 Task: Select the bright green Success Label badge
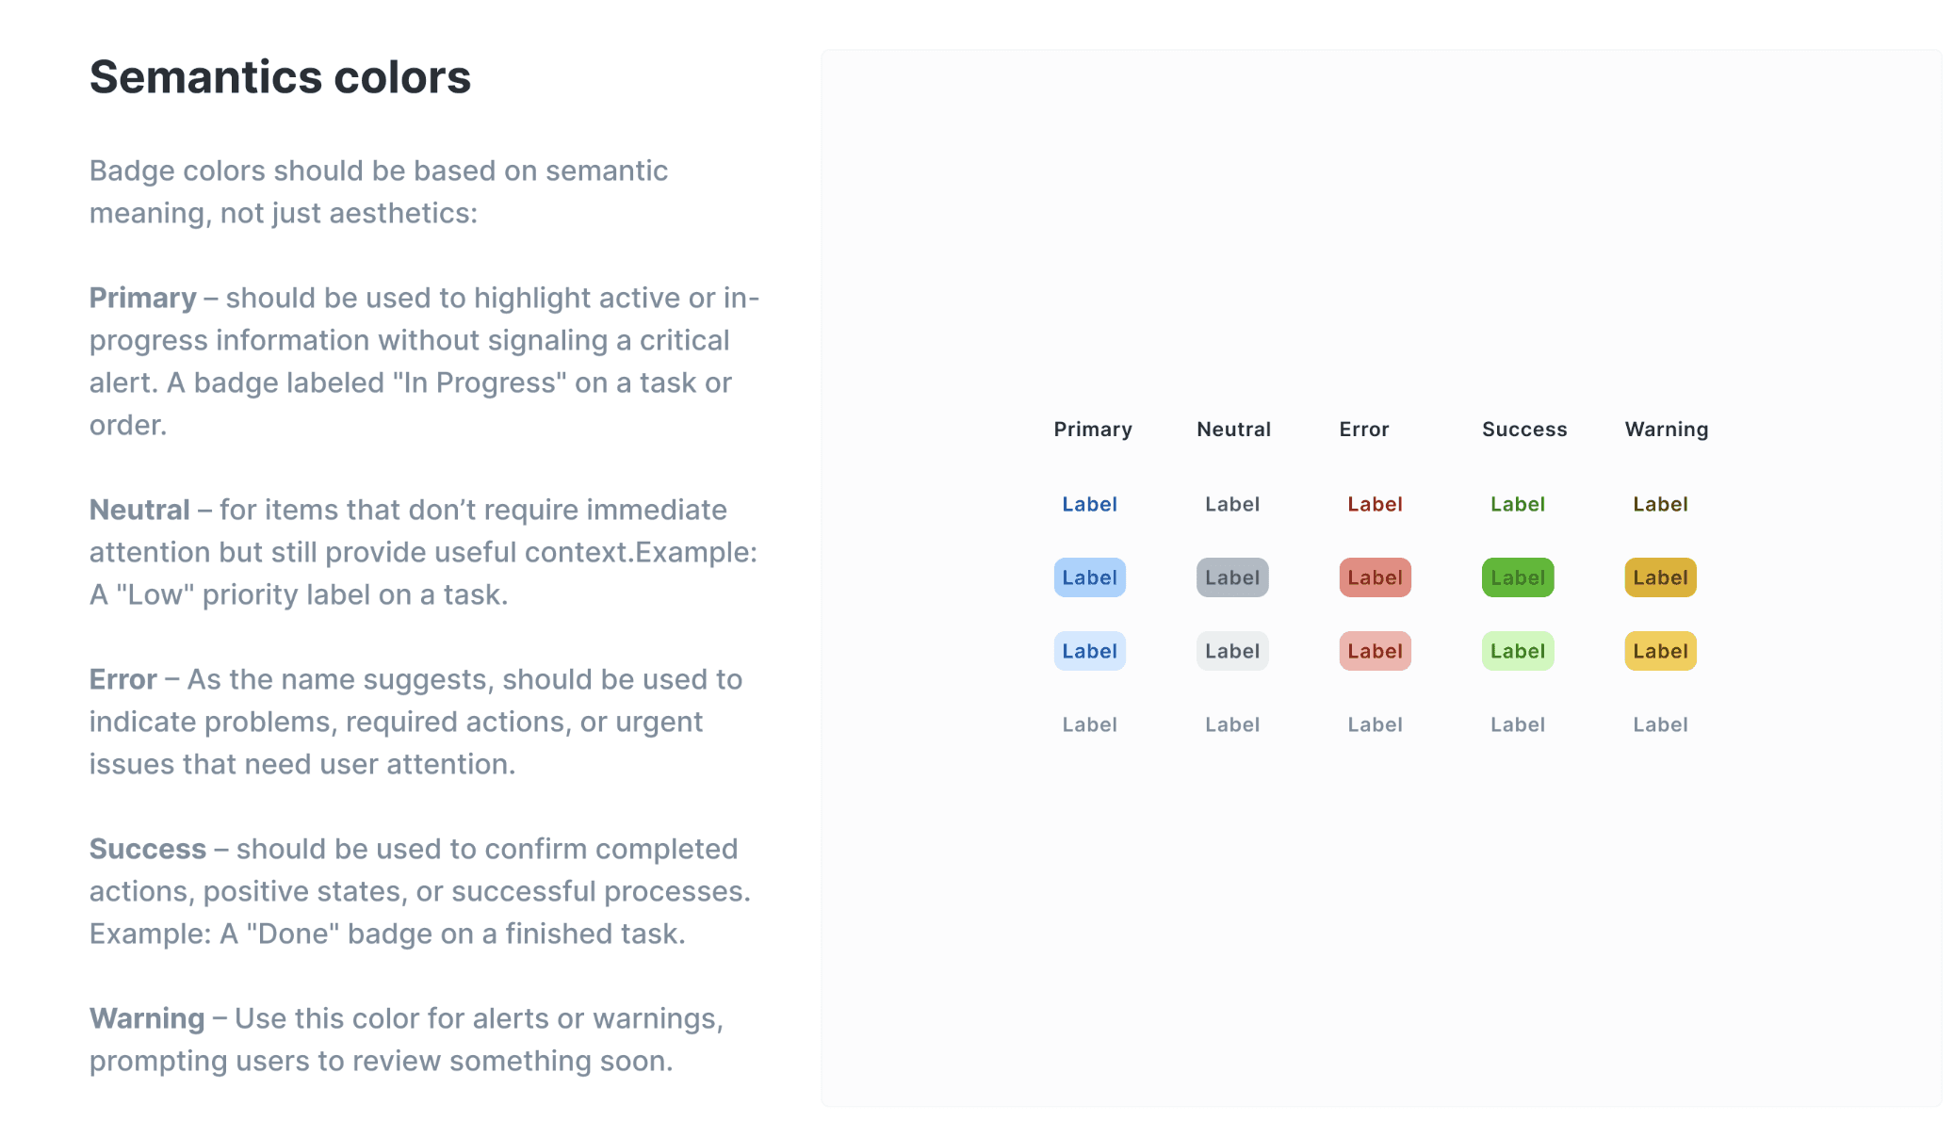[x=1518, y=577]
